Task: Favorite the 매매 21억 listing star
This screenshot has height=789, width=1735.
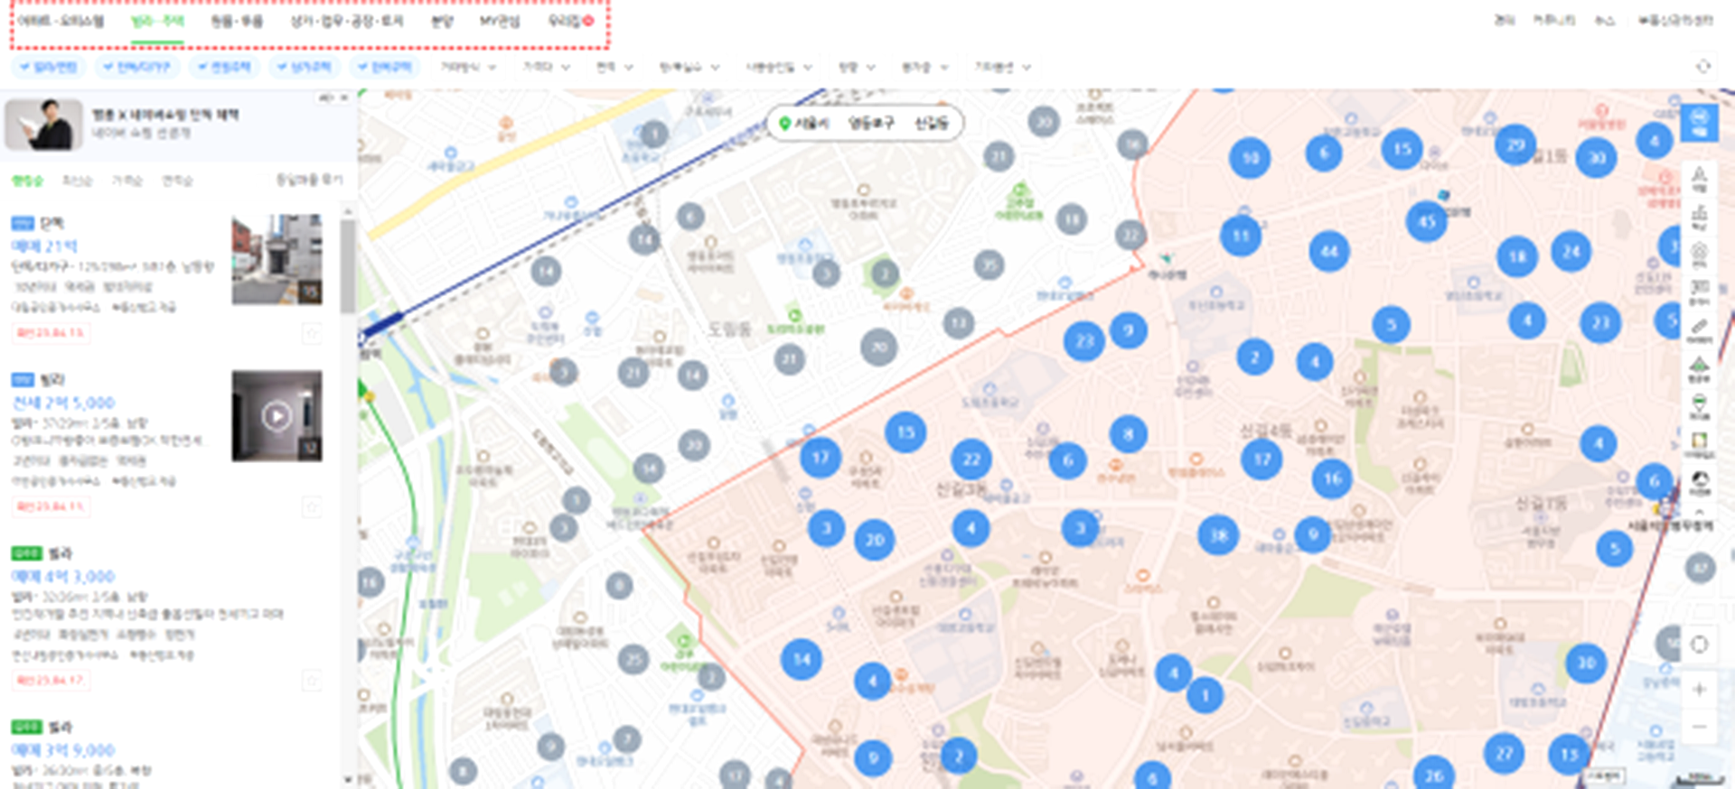Action: 312,334
